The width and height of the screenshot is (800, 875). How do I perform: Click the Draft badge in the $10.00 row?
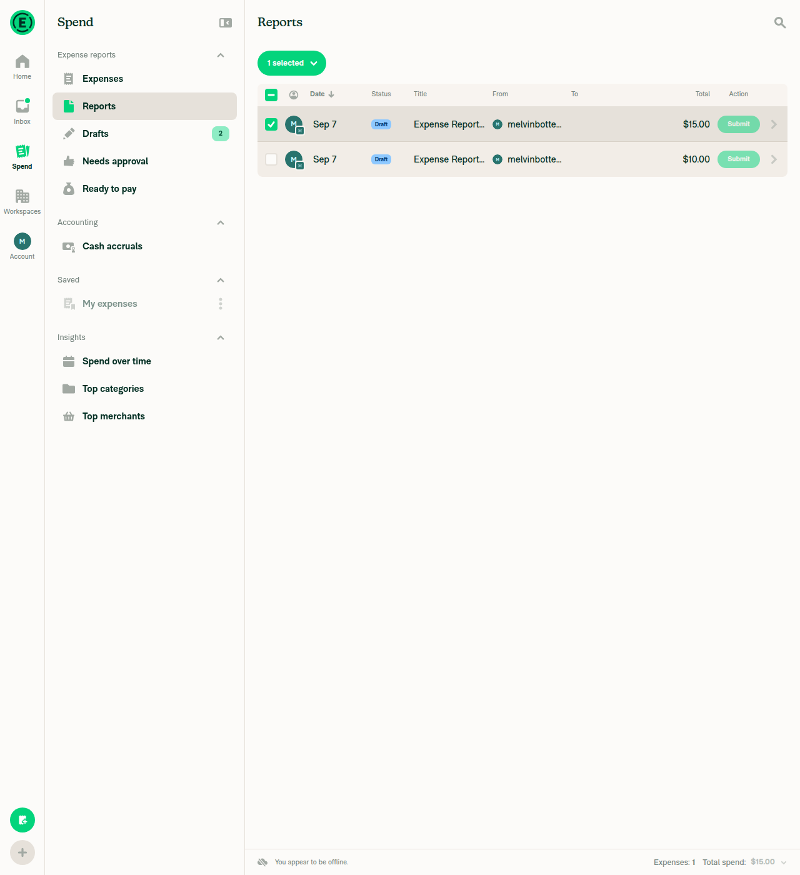pyautogui.click(x=381, y=159)
